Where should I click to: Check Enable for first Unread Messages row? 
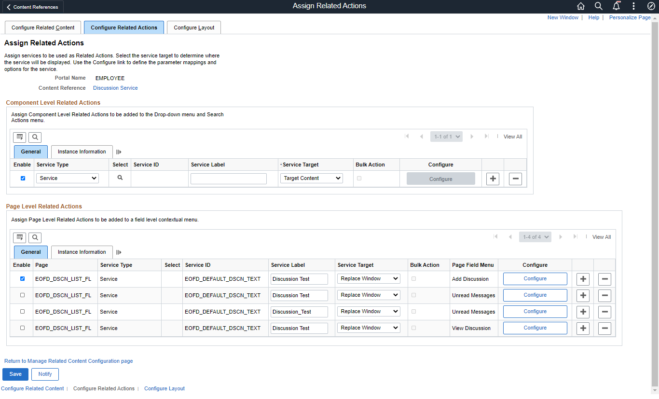23,295
